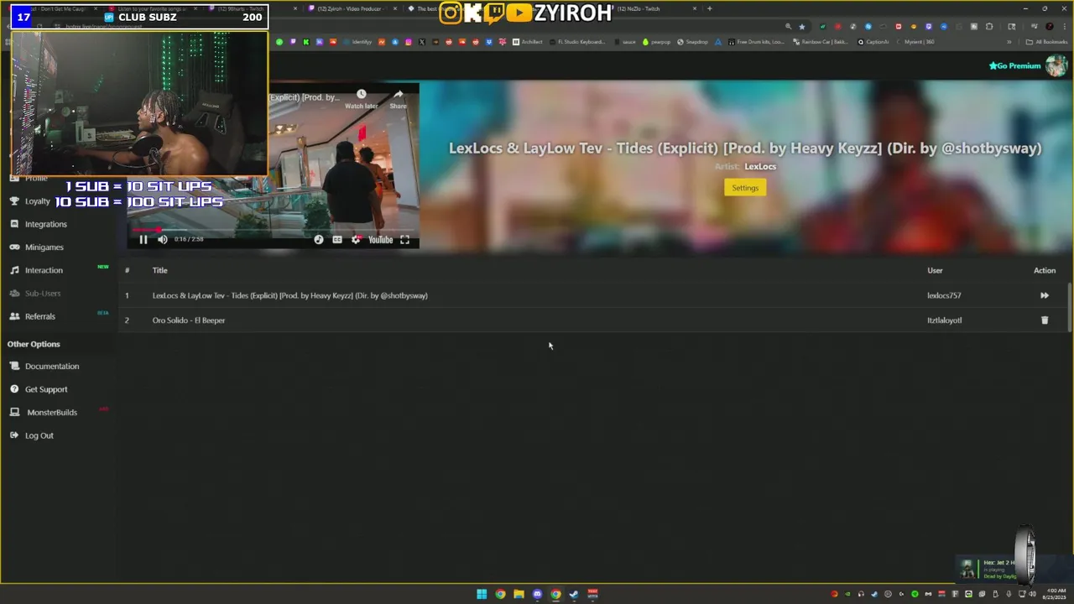Open a new browser tab
1074x604 pixels.
710,8
